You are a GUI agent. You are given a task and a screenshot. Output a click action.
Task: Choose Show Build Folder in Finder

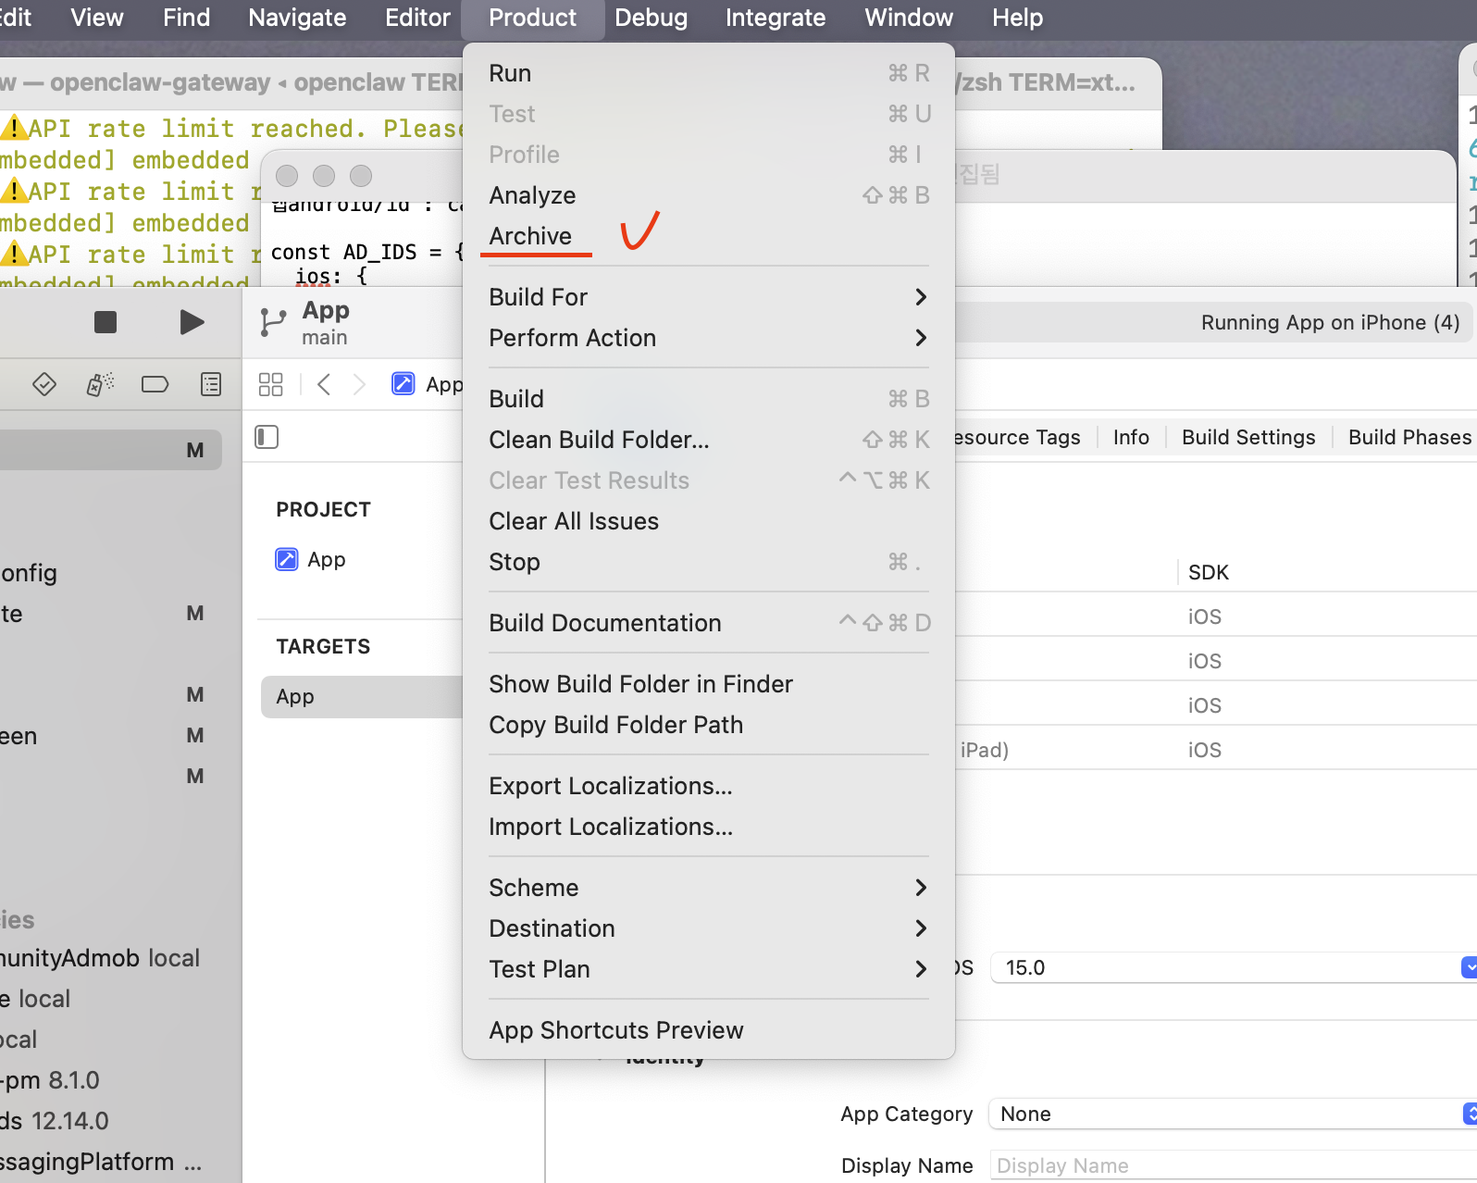coord(709,684)
